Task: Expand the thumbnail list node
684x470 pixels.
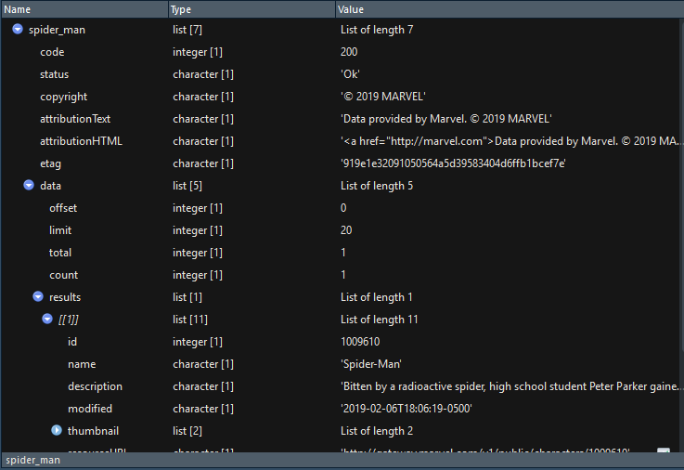Action: point(57,430)
